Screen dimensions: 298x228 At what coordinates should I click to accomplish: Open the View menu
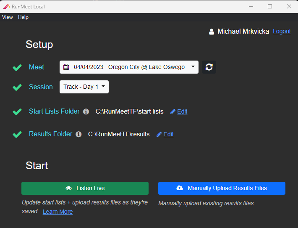coord(8,17)
